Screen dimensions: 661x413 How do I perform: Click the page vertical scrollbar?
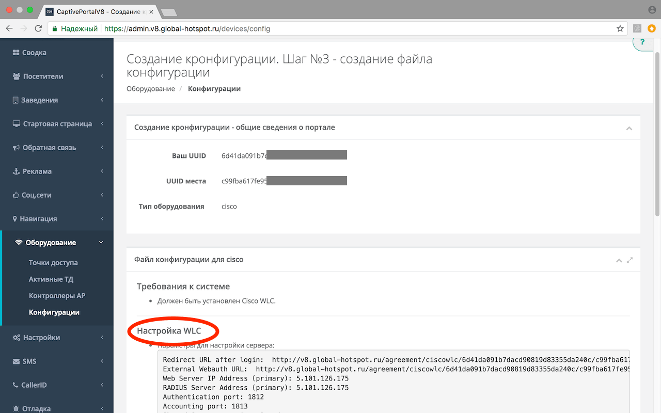(x=657, y=134)
